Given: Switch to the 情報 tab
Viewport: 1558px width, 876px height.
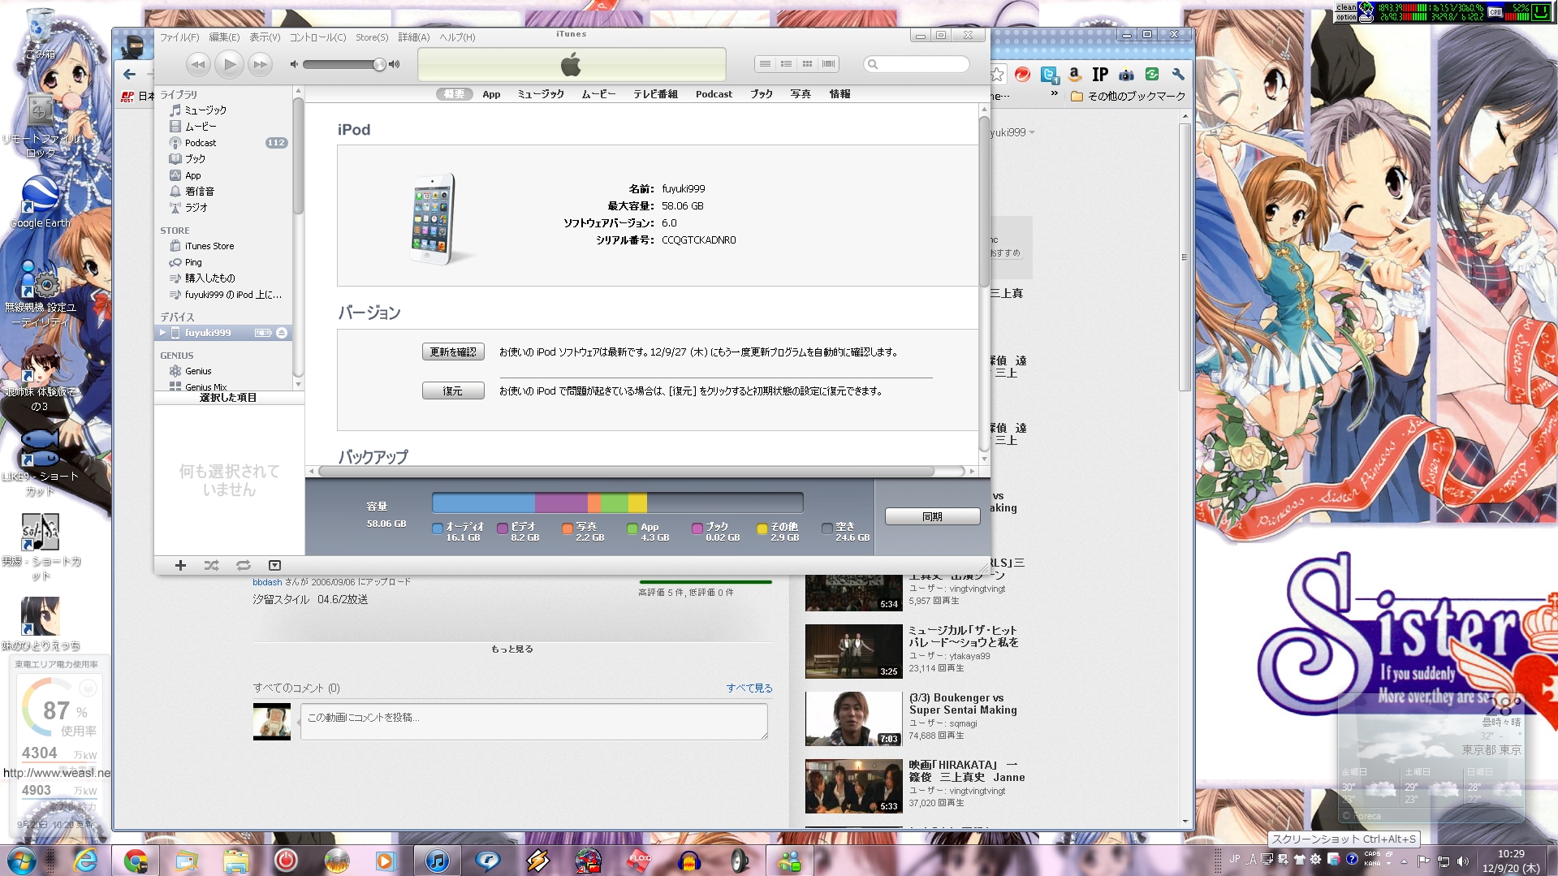Looking at the screenshot, I should (x=839, y=94).
